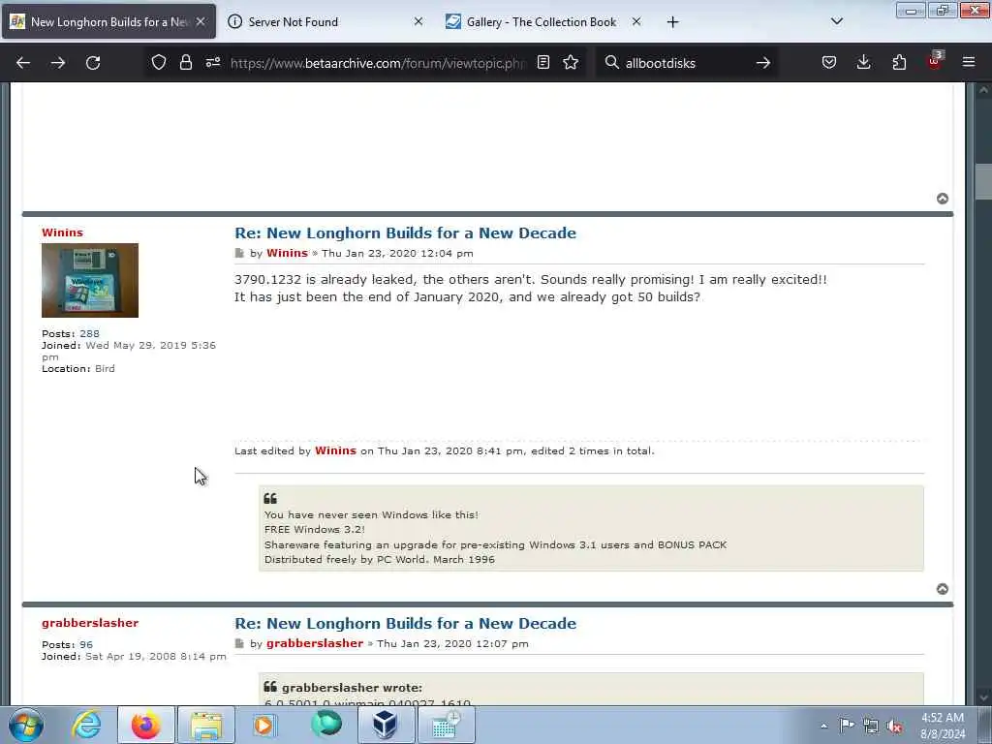The height and width of the screenshot is (744, 992).
Task: Select the New Longhorn Builds tab
Action: coord(108,22)
